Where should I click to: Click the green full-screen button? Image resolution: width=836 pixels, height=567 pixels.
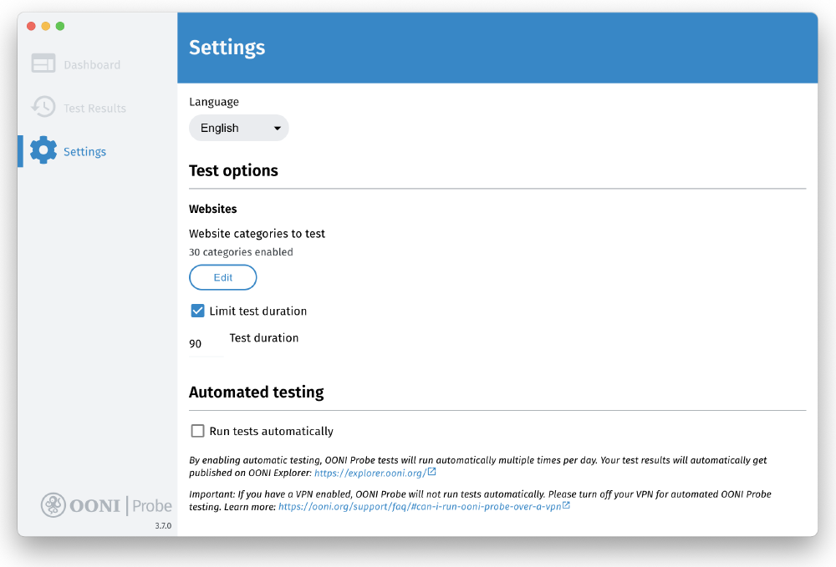pos(59,26)
